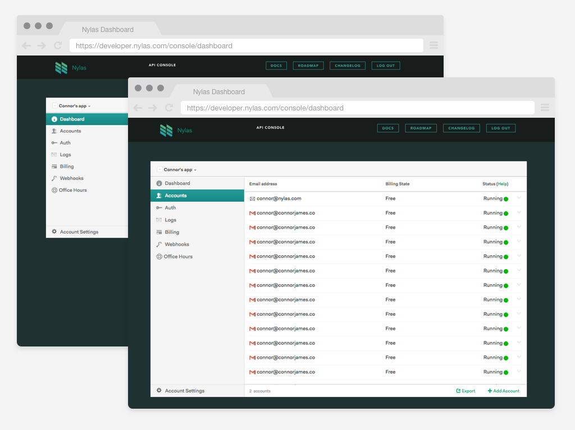This screenshot has height=430, width=575.
Task: Click Logs list icon in front sidebar
Action: 159,220
